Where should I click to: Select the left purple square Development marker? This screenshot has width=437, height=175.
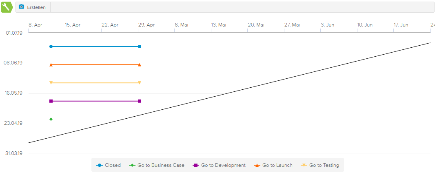coord(51,101)
